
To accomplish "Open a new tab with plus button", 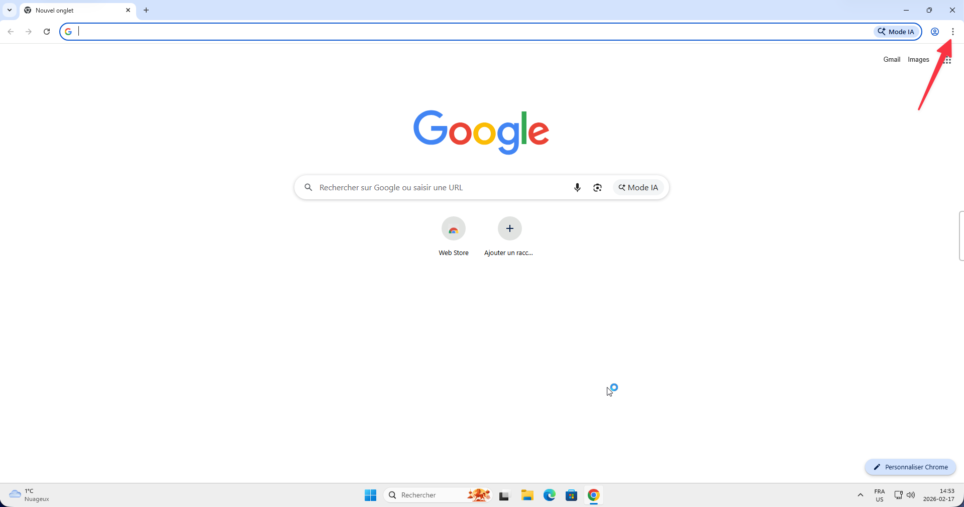I will click(146, 10).
